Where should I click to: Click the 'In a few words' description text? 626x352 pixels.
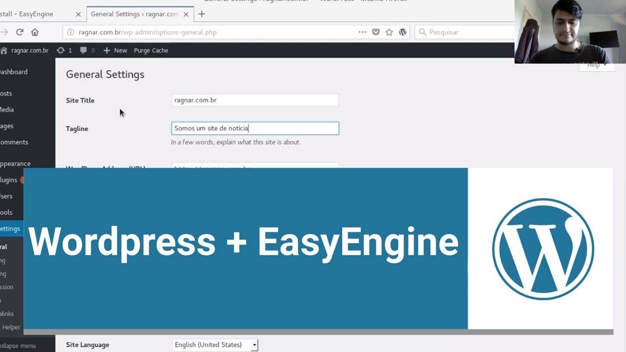click(236, 142)
